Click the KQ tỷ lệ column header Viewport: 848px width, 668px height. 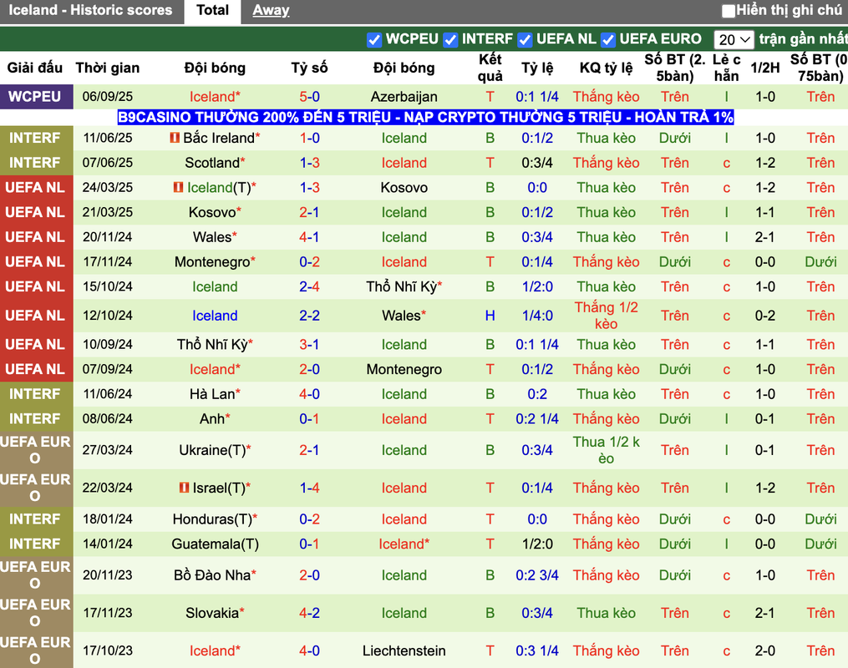coord(606,68)
